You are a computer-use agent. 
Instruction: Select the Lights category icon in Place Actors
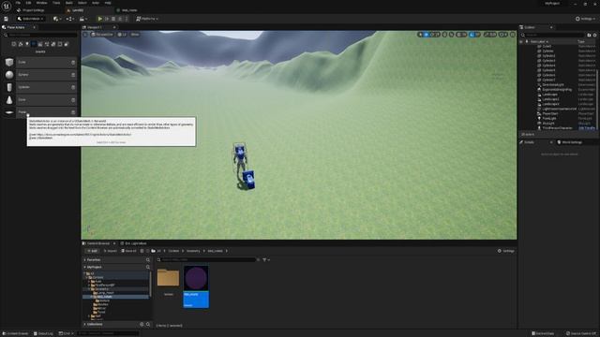[x=27, y=44]
